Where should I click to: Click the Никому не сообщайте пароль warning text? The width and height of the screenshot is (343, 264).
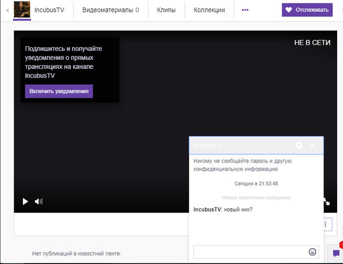tap(243, 165)
